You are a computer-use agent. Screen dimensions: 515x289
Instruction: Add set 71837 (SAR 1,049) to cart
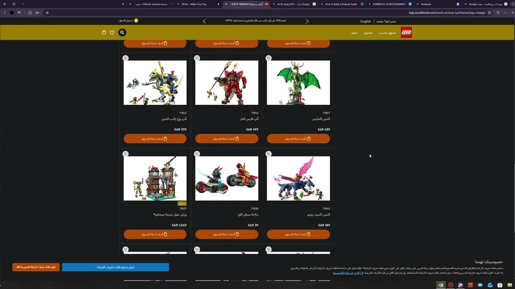click(x=155, y=234)
